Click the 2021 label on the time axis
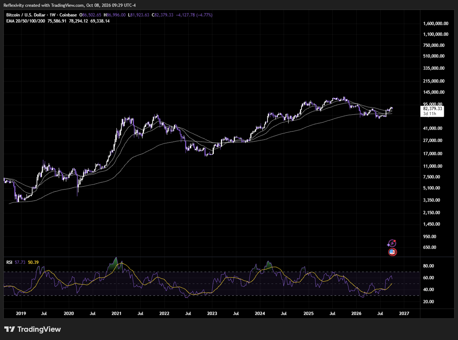This screenshot has height=340, width=458. click(x=116, y=313)
